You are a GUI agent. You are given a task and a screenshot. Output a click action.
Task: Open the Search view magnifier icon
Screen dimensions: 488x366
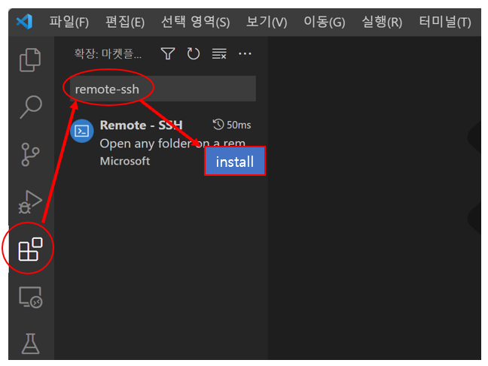pos(31,107)
